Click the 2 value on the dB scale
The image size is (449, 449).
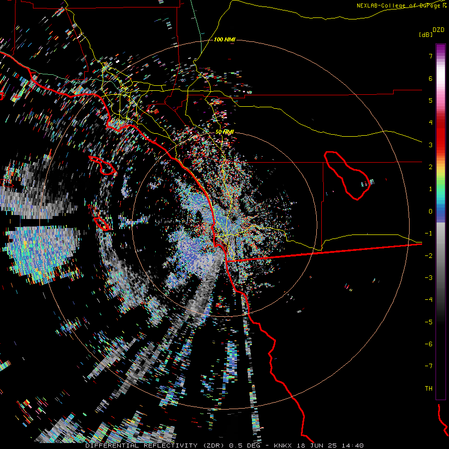tap(431, 167)
